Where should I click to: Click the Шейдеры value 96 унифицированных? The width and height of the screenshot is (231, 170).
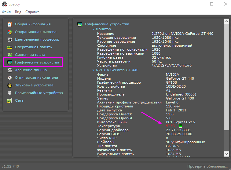coord(185,142)
